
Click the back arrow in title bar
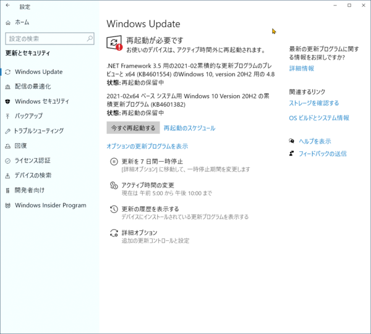point(8,6)
